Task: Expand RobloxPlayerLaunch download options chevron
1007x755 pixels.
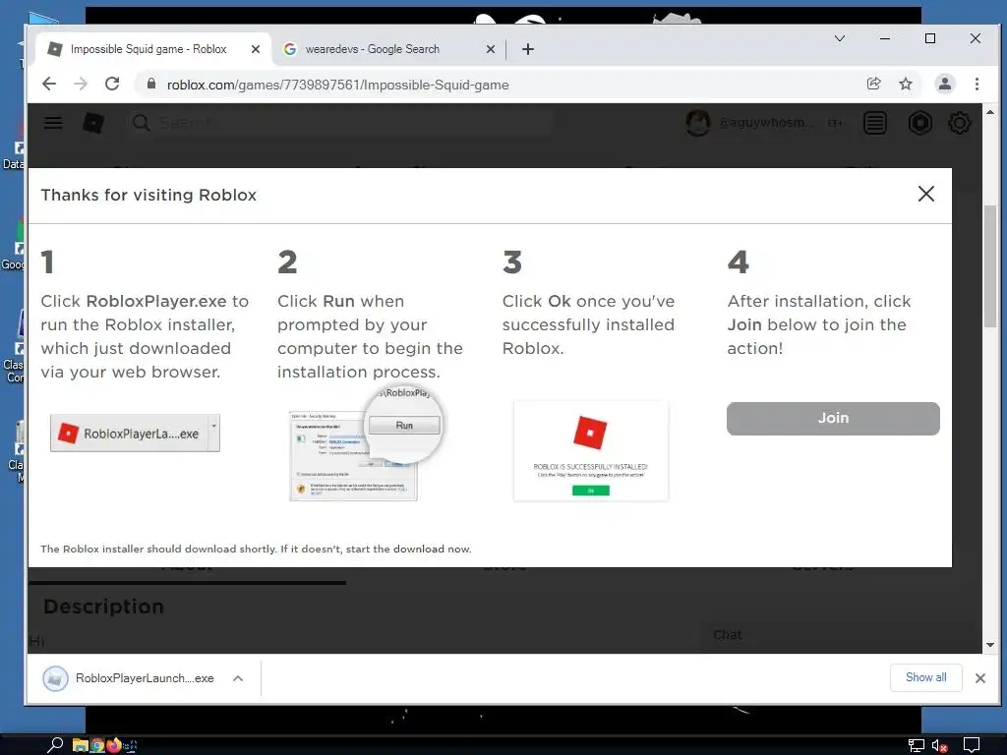Action: click(238, 678)
